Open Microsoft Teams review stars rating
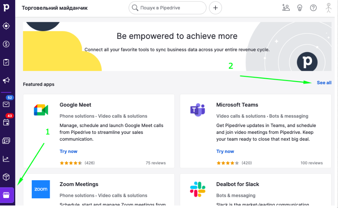 [x=227, y=163]
